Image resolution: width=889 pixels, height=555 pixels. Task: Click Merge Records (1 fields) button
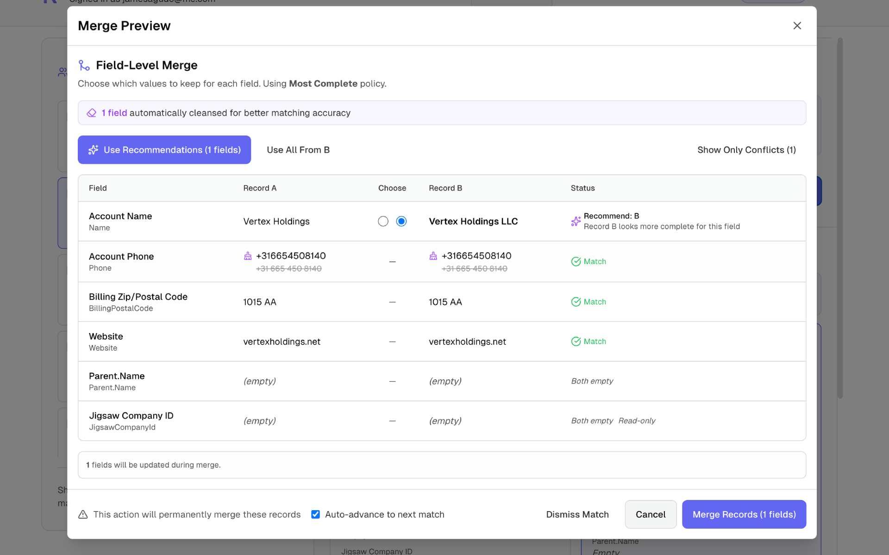pos(744,514)
